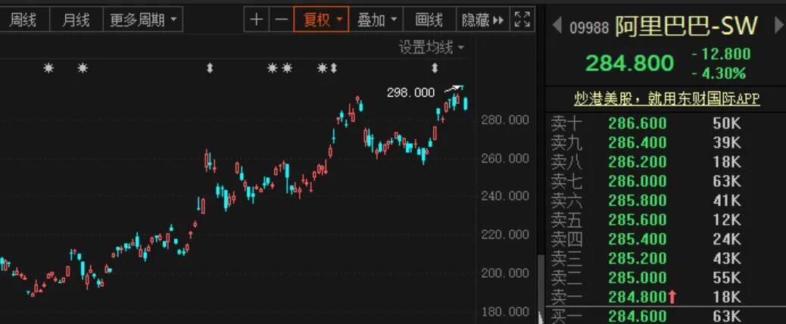The width and height of the screenshot is (786, 324).
Task: Click the 41K volume at 卖六
Action: pos(726,201)
